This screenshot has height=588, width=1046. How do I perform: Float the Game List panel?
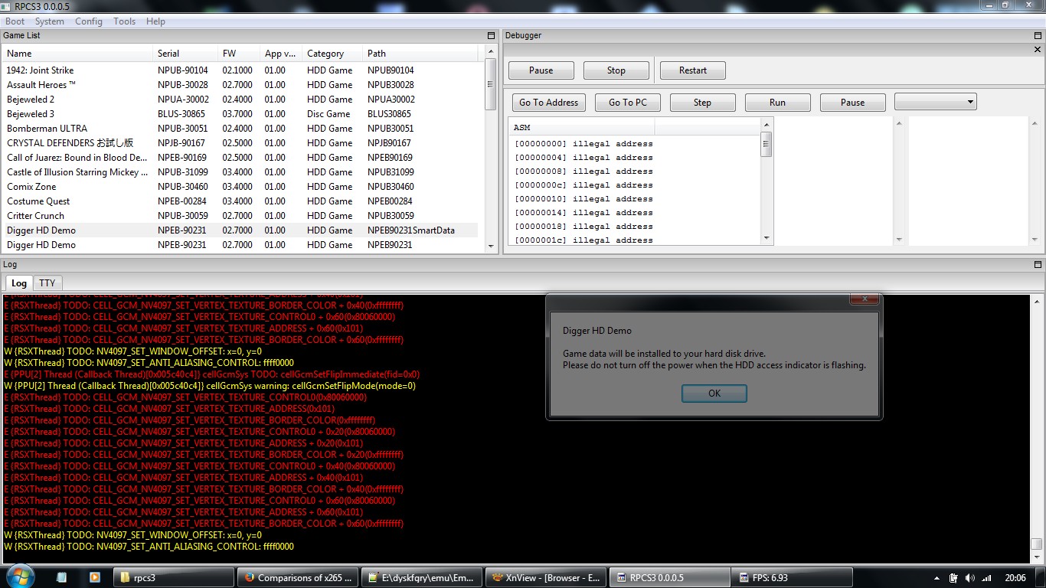pos(491,36)
